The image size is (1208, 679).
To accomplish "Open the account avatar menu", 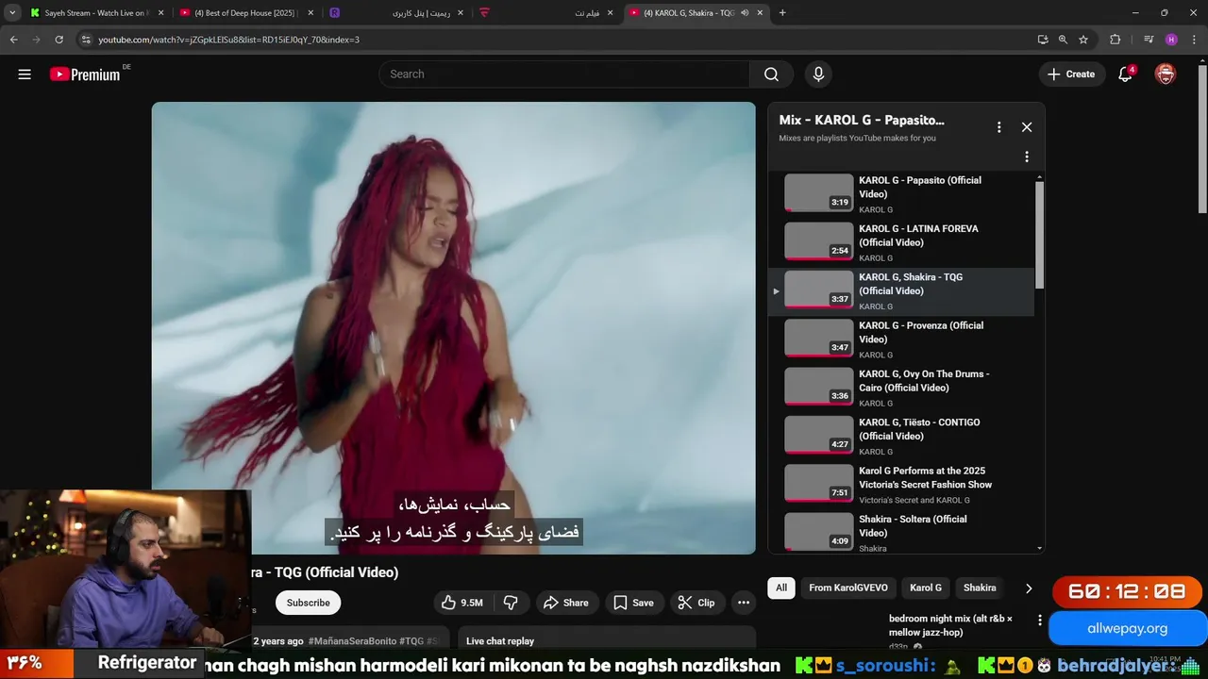I will [1166, 75].
